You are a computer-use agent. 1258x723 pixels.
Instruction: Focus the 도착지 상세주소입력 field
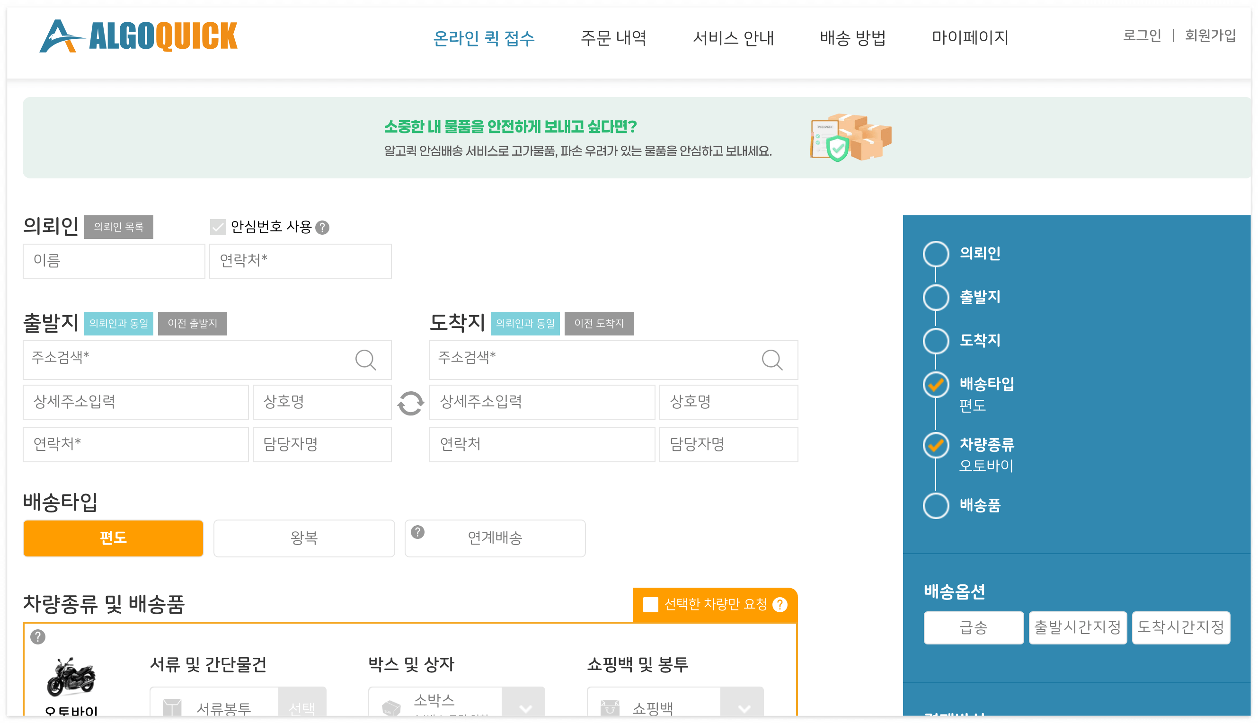pos(542,402)
